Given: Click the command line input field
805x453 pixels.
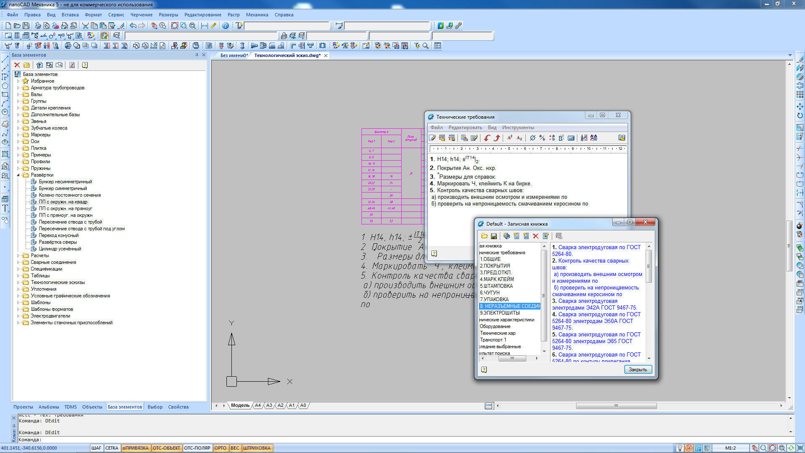Looking at the screenshot, I should (x=402, y=440).
